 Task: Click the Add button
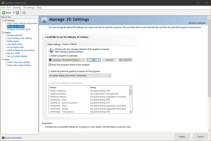[94, 60]
